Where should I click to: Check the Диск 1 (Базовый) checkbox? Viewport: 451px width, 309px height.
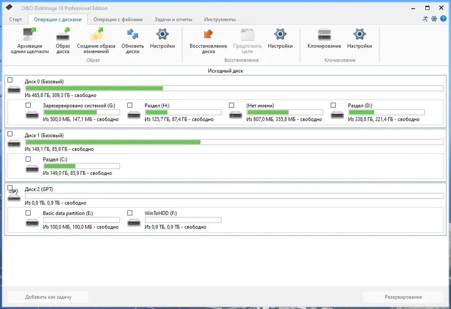click(10, 134)
